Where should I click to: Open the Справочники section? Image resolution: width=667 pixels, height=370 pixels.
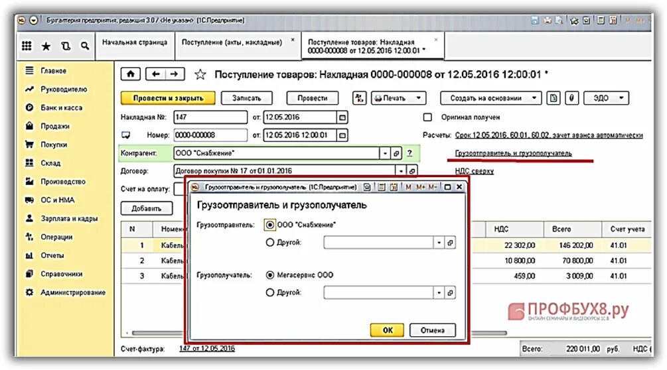(x=61, y=274)
